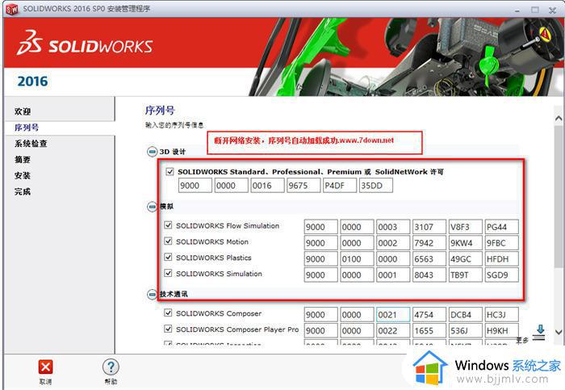565x390 pixels.
Task: Click Composer Player Pro field H9KH
Action: click(x=501, y=330)
